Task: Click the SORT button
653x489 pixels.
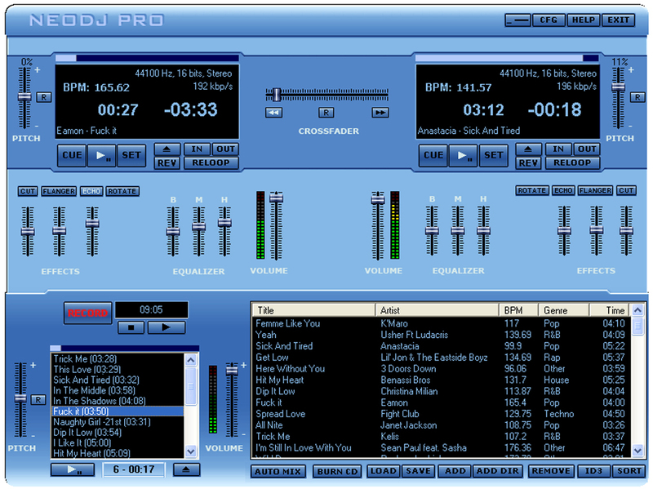Action: pos(629,472)
